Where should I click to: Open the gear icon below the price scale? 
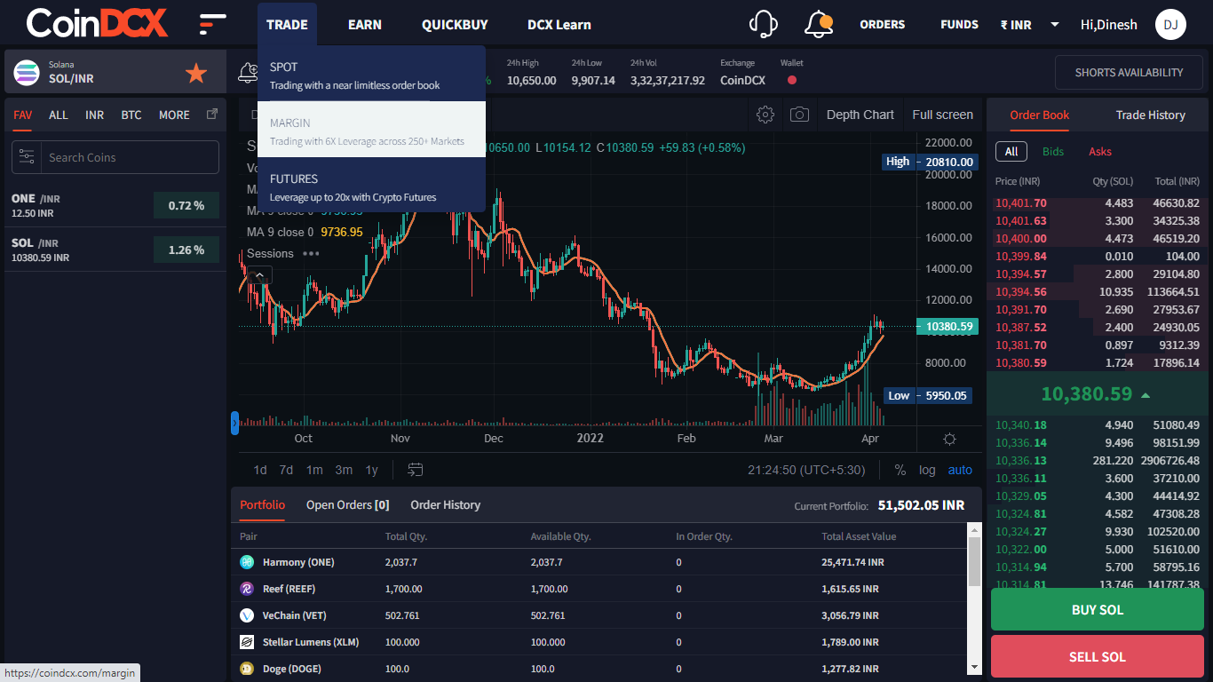[949, 439]
